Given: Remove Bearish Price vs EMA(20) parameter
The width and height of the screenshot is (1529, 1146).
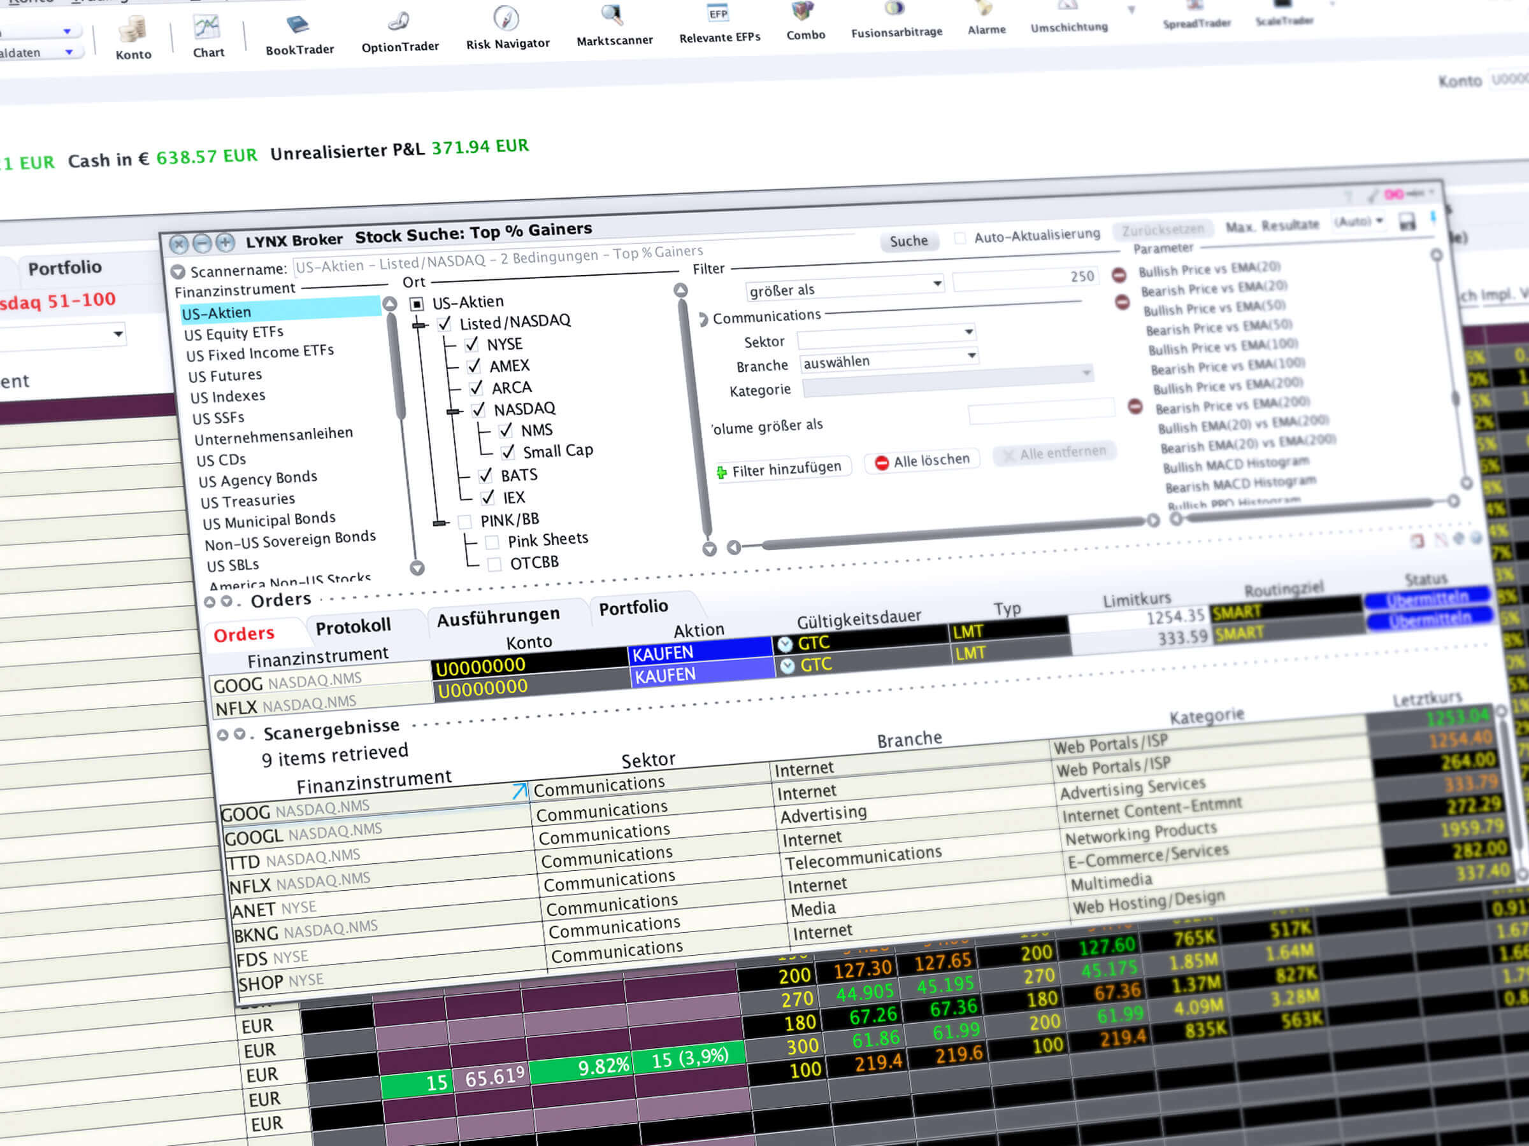Looking at the screenshot, I should click(x=1122, y=302).
